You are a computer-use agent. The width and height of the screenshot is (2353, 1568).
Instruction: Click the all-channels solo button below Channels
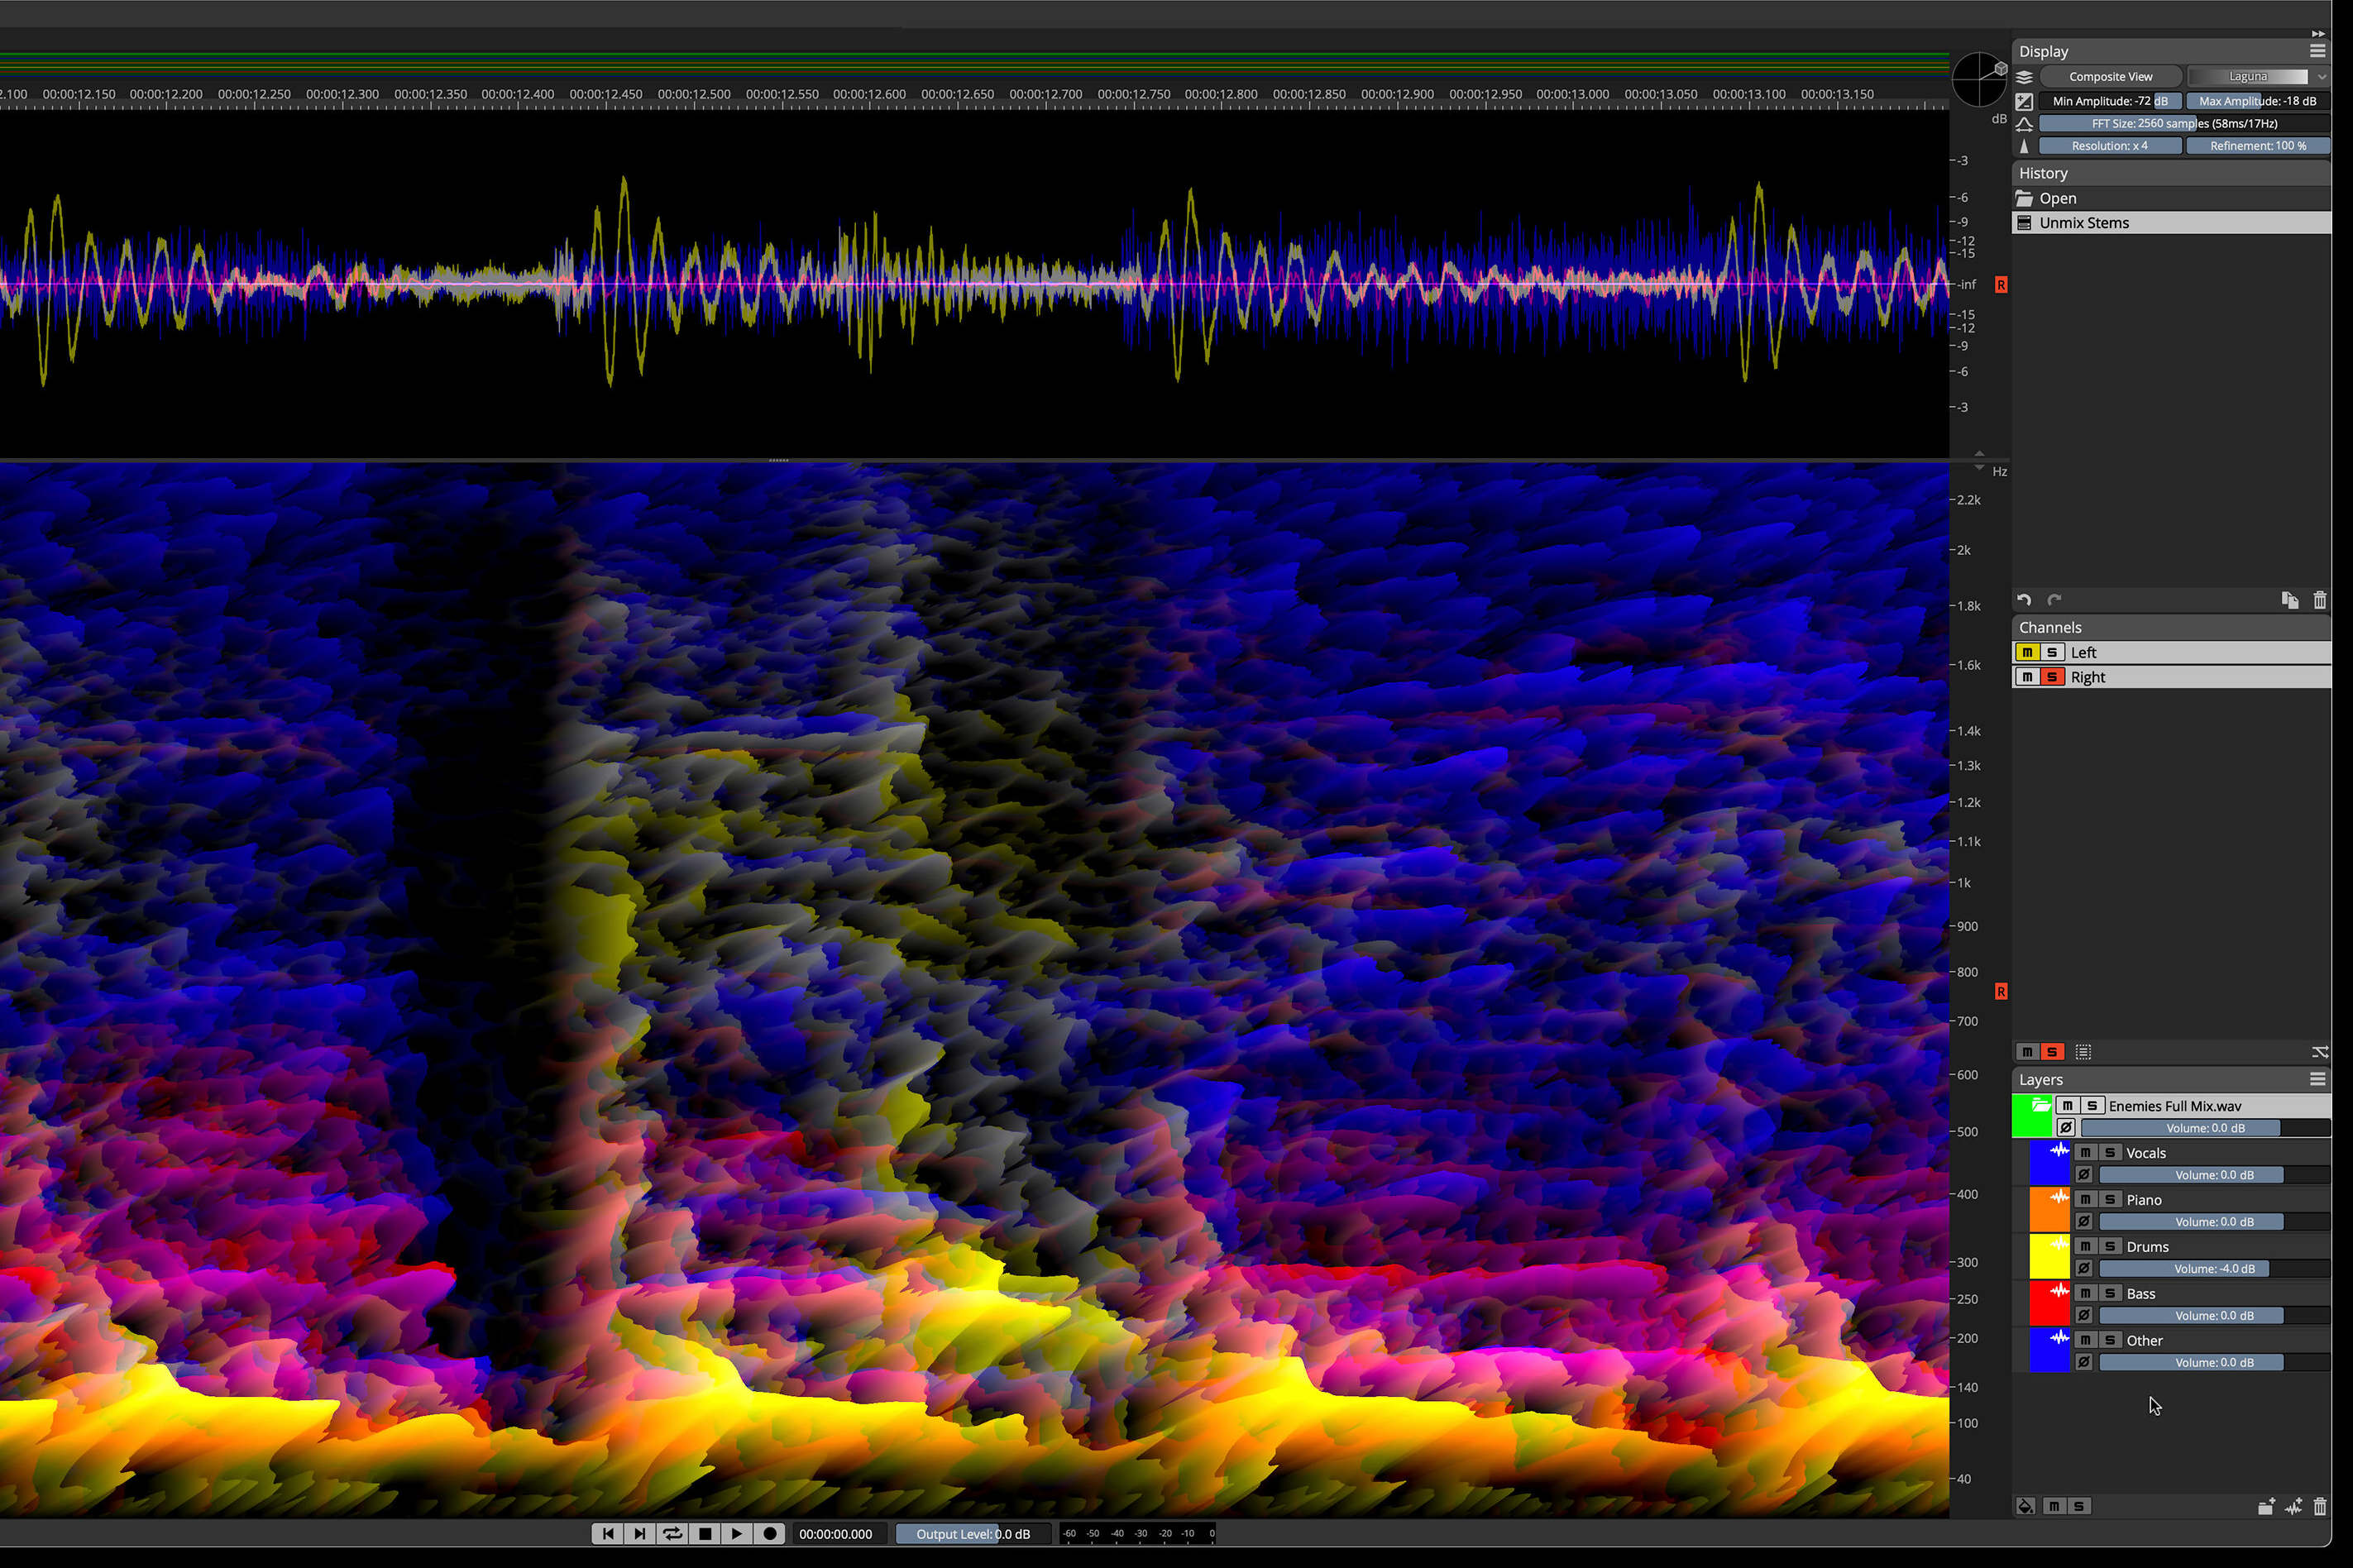(x=2052, y=1052)
